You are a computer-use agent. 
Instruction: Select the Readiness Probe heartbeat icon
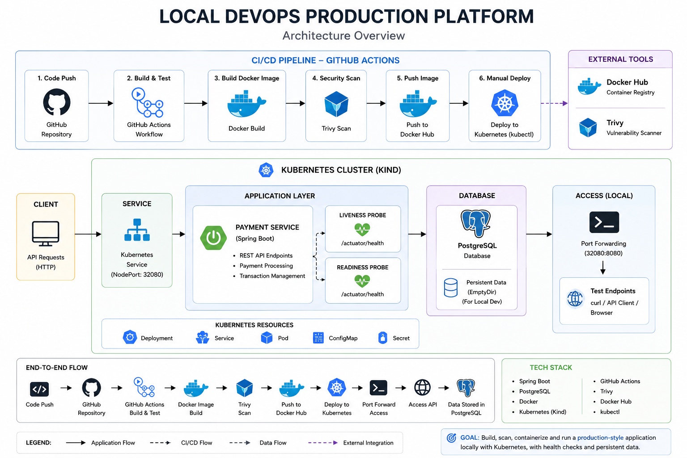[x=362, y=281]
